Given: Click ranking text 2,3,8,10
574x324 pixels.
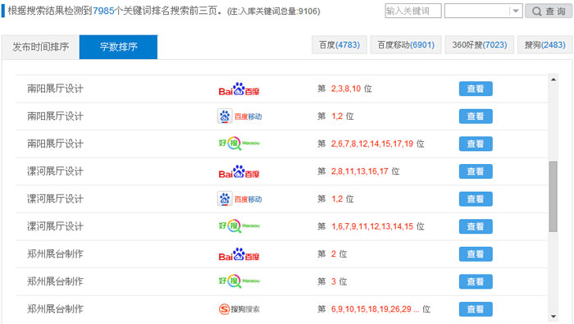Looking at the screenshot, I should (346, 89).
